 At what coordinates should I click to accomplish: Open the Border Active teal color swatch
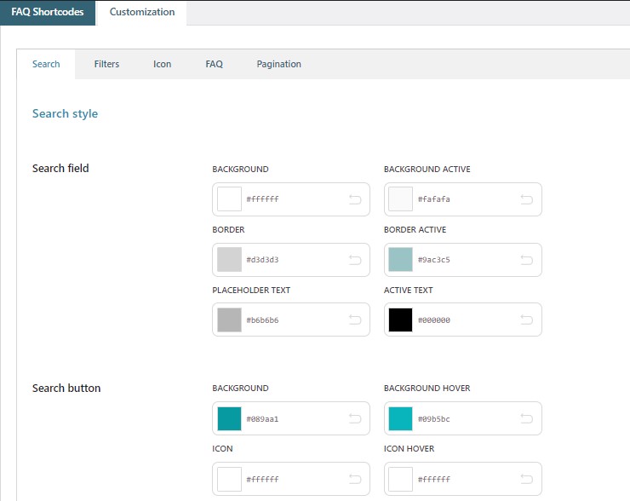(x=401, y=260)
